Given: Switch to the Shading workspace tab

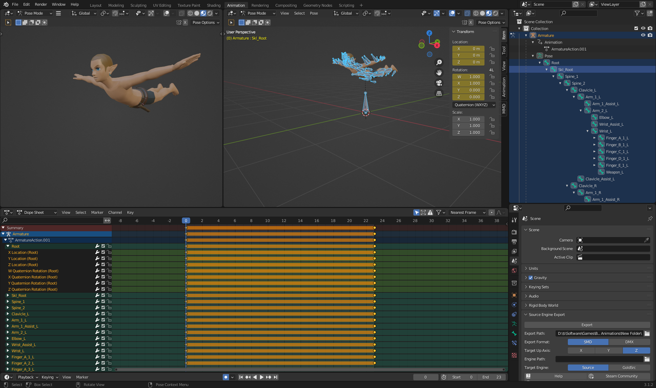Looking at the screenshot, I should [213, 5].
